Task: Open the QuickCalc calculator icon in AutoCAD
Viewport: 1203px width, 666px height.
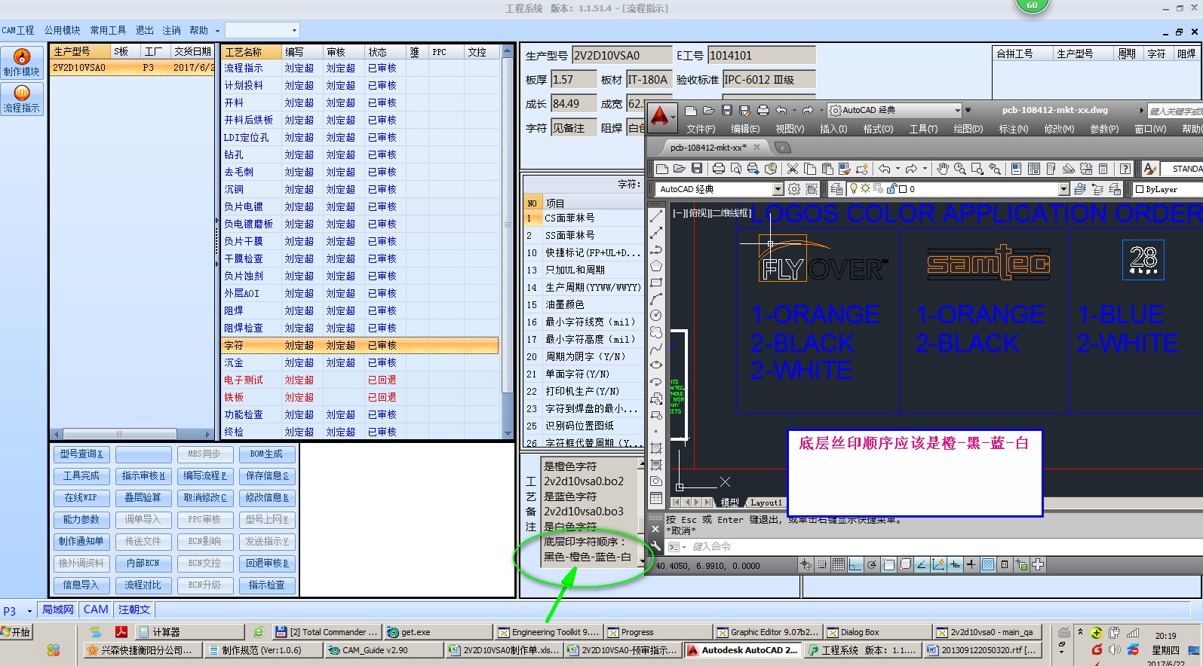Action: (1103, 169)
